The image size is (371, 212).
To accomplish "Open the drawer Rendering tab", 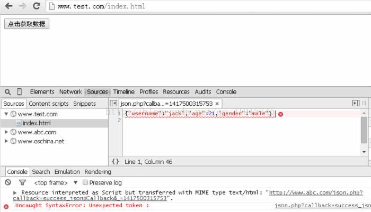I will click(x=98, y=172).
